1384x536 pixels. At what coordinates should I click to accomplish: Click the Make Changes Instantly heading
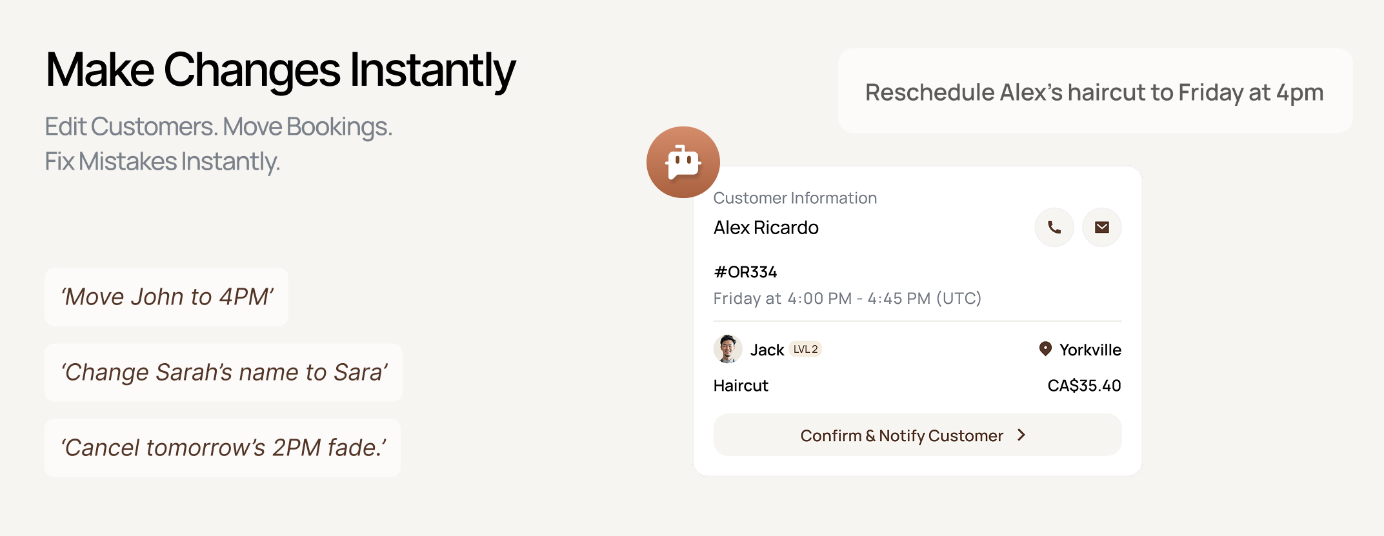tap(281, 70)
